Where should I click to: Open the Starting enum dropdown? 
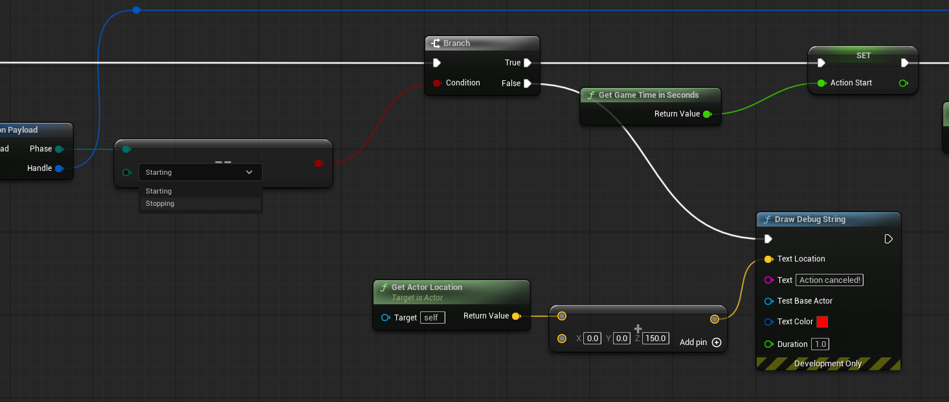[x=201, y=172]
